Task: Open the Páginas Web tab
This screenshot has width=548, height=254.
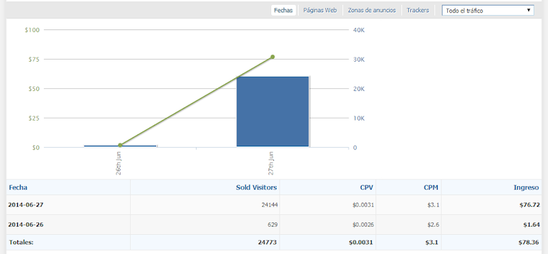Action: click(320, 10)
